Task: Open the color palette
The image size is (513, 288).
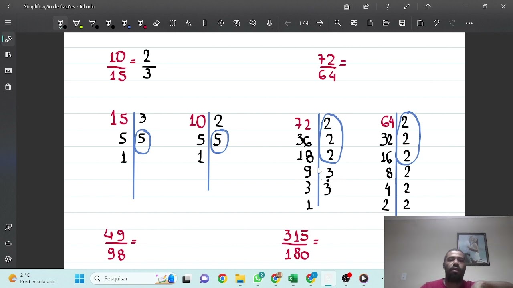Action: pos(253,23)
